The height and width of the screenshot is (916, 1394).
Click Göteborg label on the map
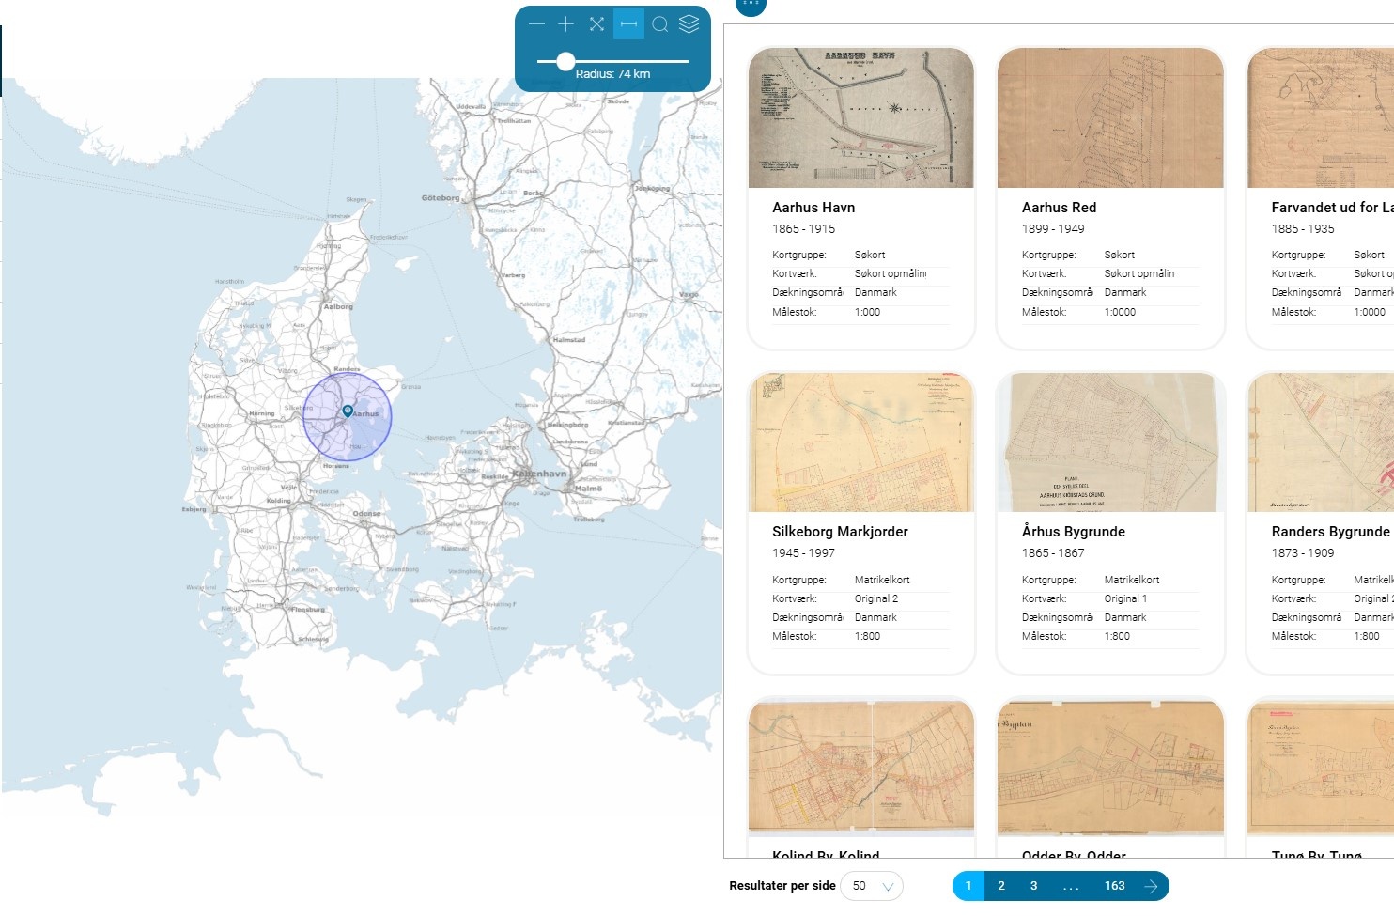441,198
